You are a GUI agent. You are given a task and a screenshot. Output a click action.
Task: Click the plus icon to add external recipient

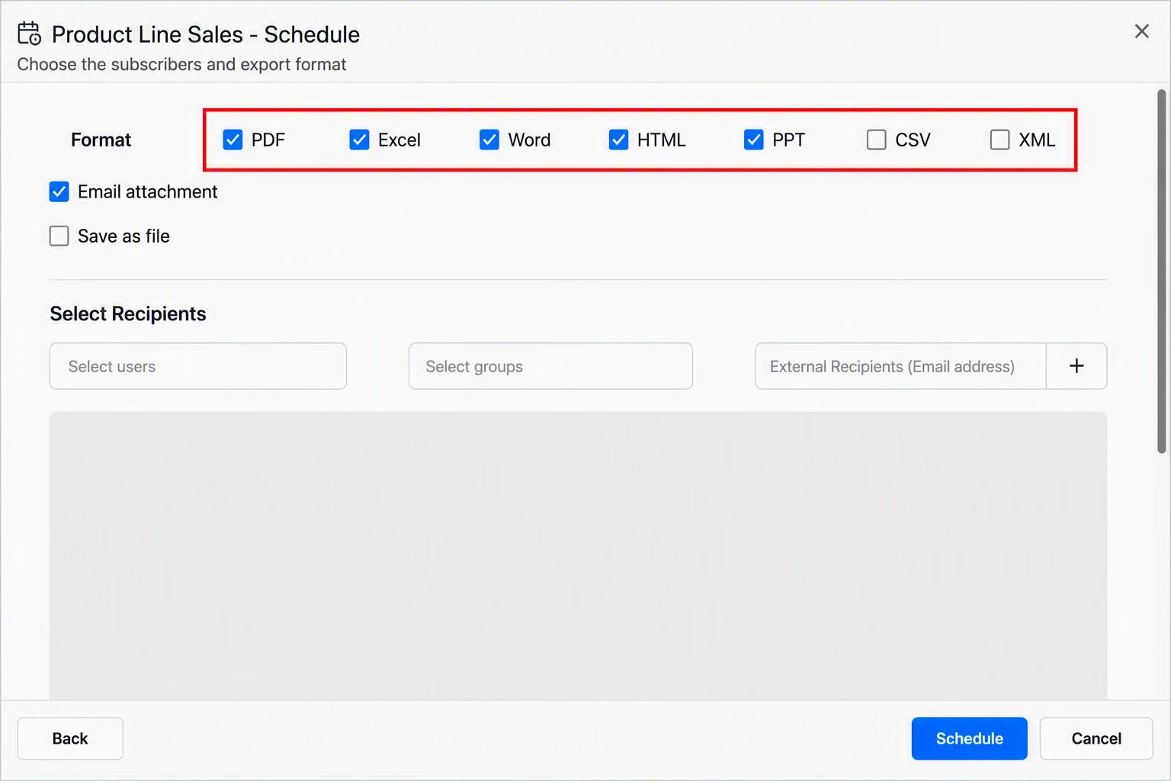[1076, 366]
